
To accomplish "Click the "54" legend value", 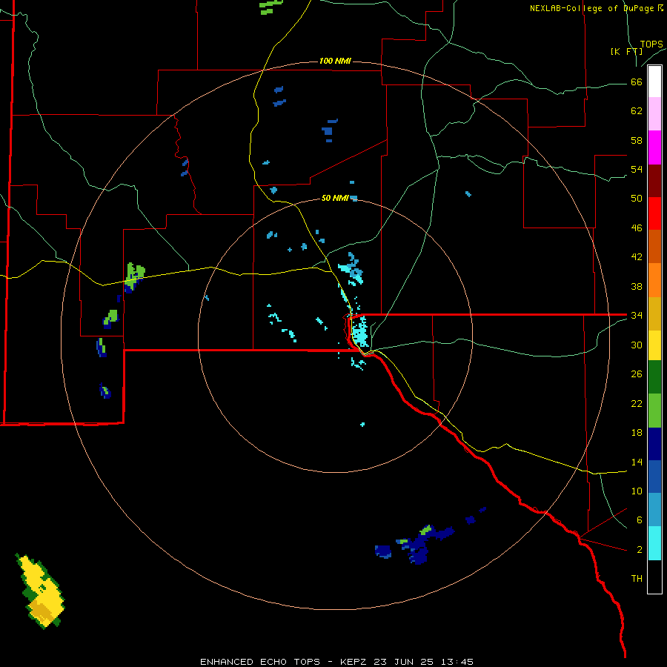I will click(x=637, y=169).
